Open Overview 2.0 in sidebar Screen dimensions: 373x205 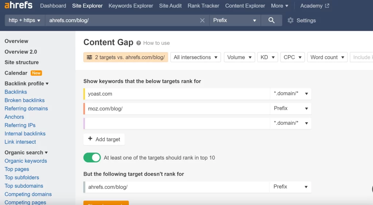tap(21, 52)
